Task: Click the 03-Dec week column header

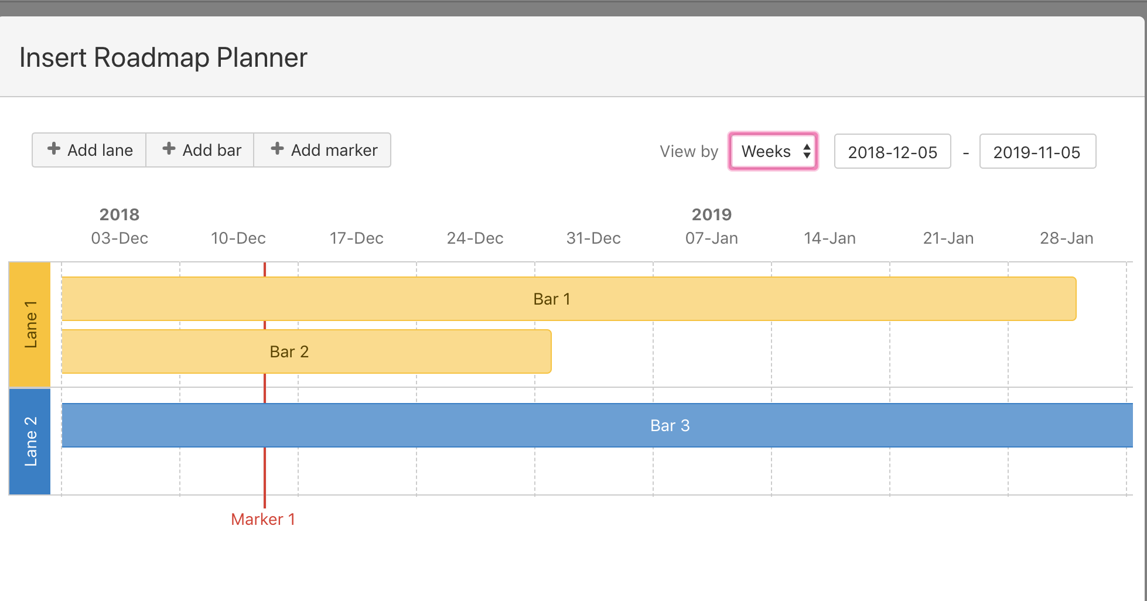Action: pos(120,238)
